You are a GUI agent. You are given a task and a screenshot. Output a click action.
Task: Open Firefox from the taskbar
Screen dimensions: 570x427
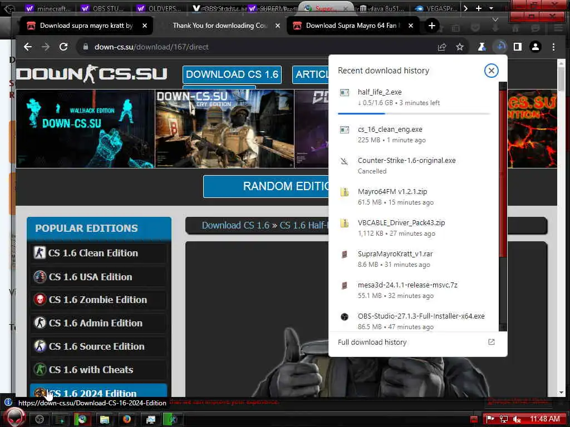(x=126, y=419)
